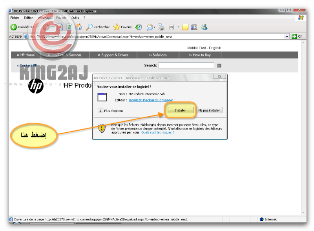Image resolution: width=314 pixels, height=231 pixels.
Task: Open the Hewlett-Packard Company publisher link
Action: 150,100
